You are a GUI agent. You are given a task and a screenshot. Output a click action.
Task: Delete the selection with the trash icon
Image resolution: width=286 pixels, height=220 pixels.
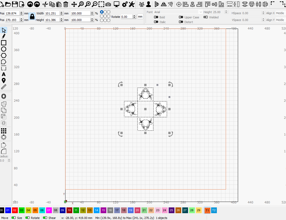66,4
